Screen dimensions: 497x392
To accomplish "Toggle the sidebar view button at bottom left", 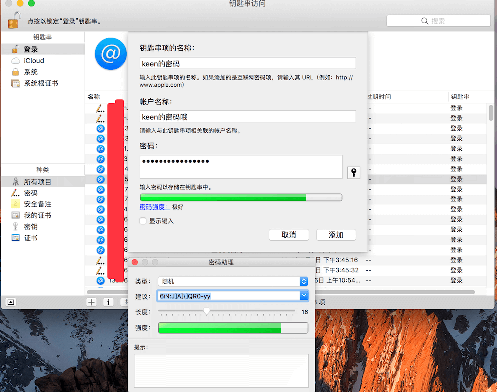I will coord(11,302).
